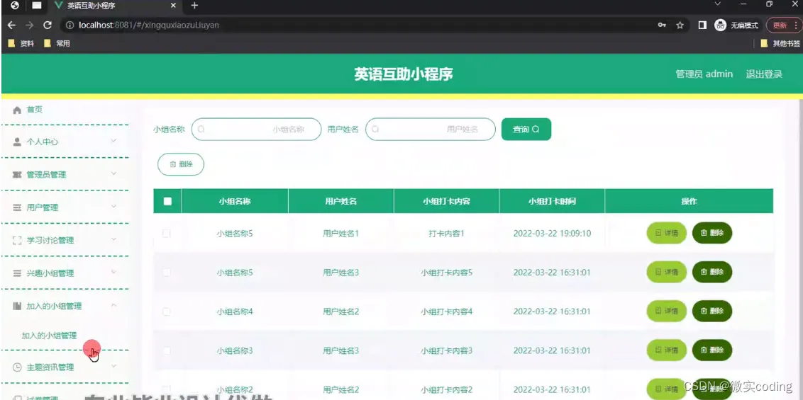The height and width of the screenshot is (400, 803).
Task: Delete the 小组打卡内容5 row
Action: pos(712,272)
